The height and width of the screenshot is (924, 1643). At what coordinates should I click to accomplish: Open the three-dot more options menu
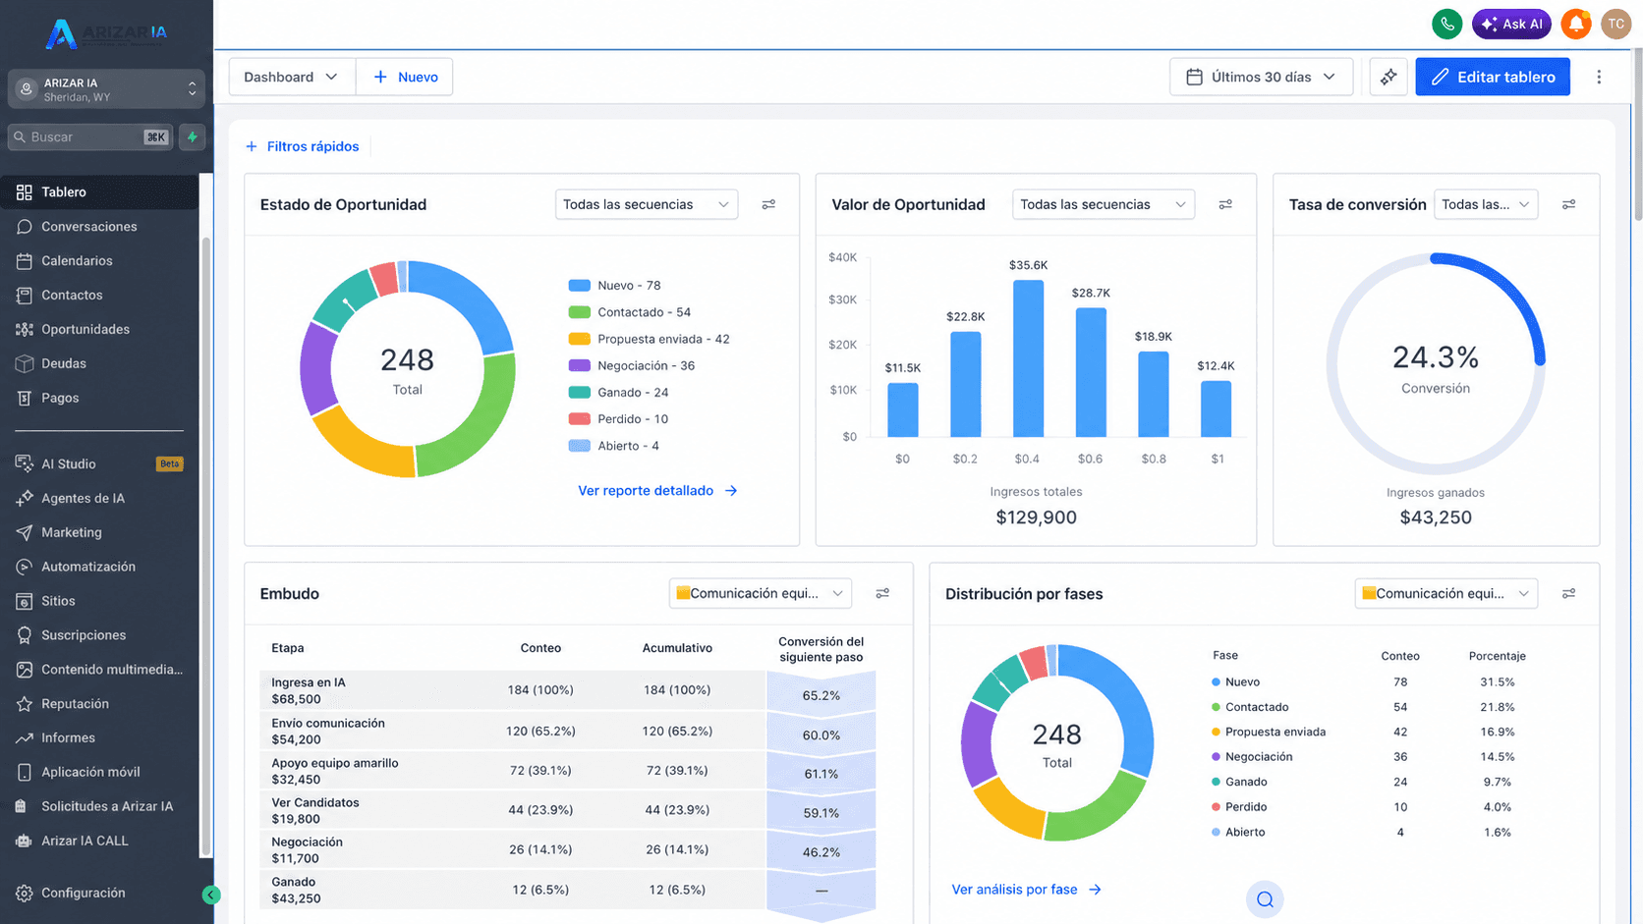[x=1599, y=77]
